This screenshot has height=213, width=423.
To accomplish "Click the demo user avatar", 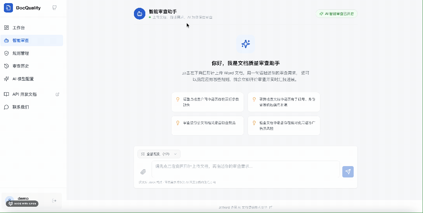I will tap(9, 200).
